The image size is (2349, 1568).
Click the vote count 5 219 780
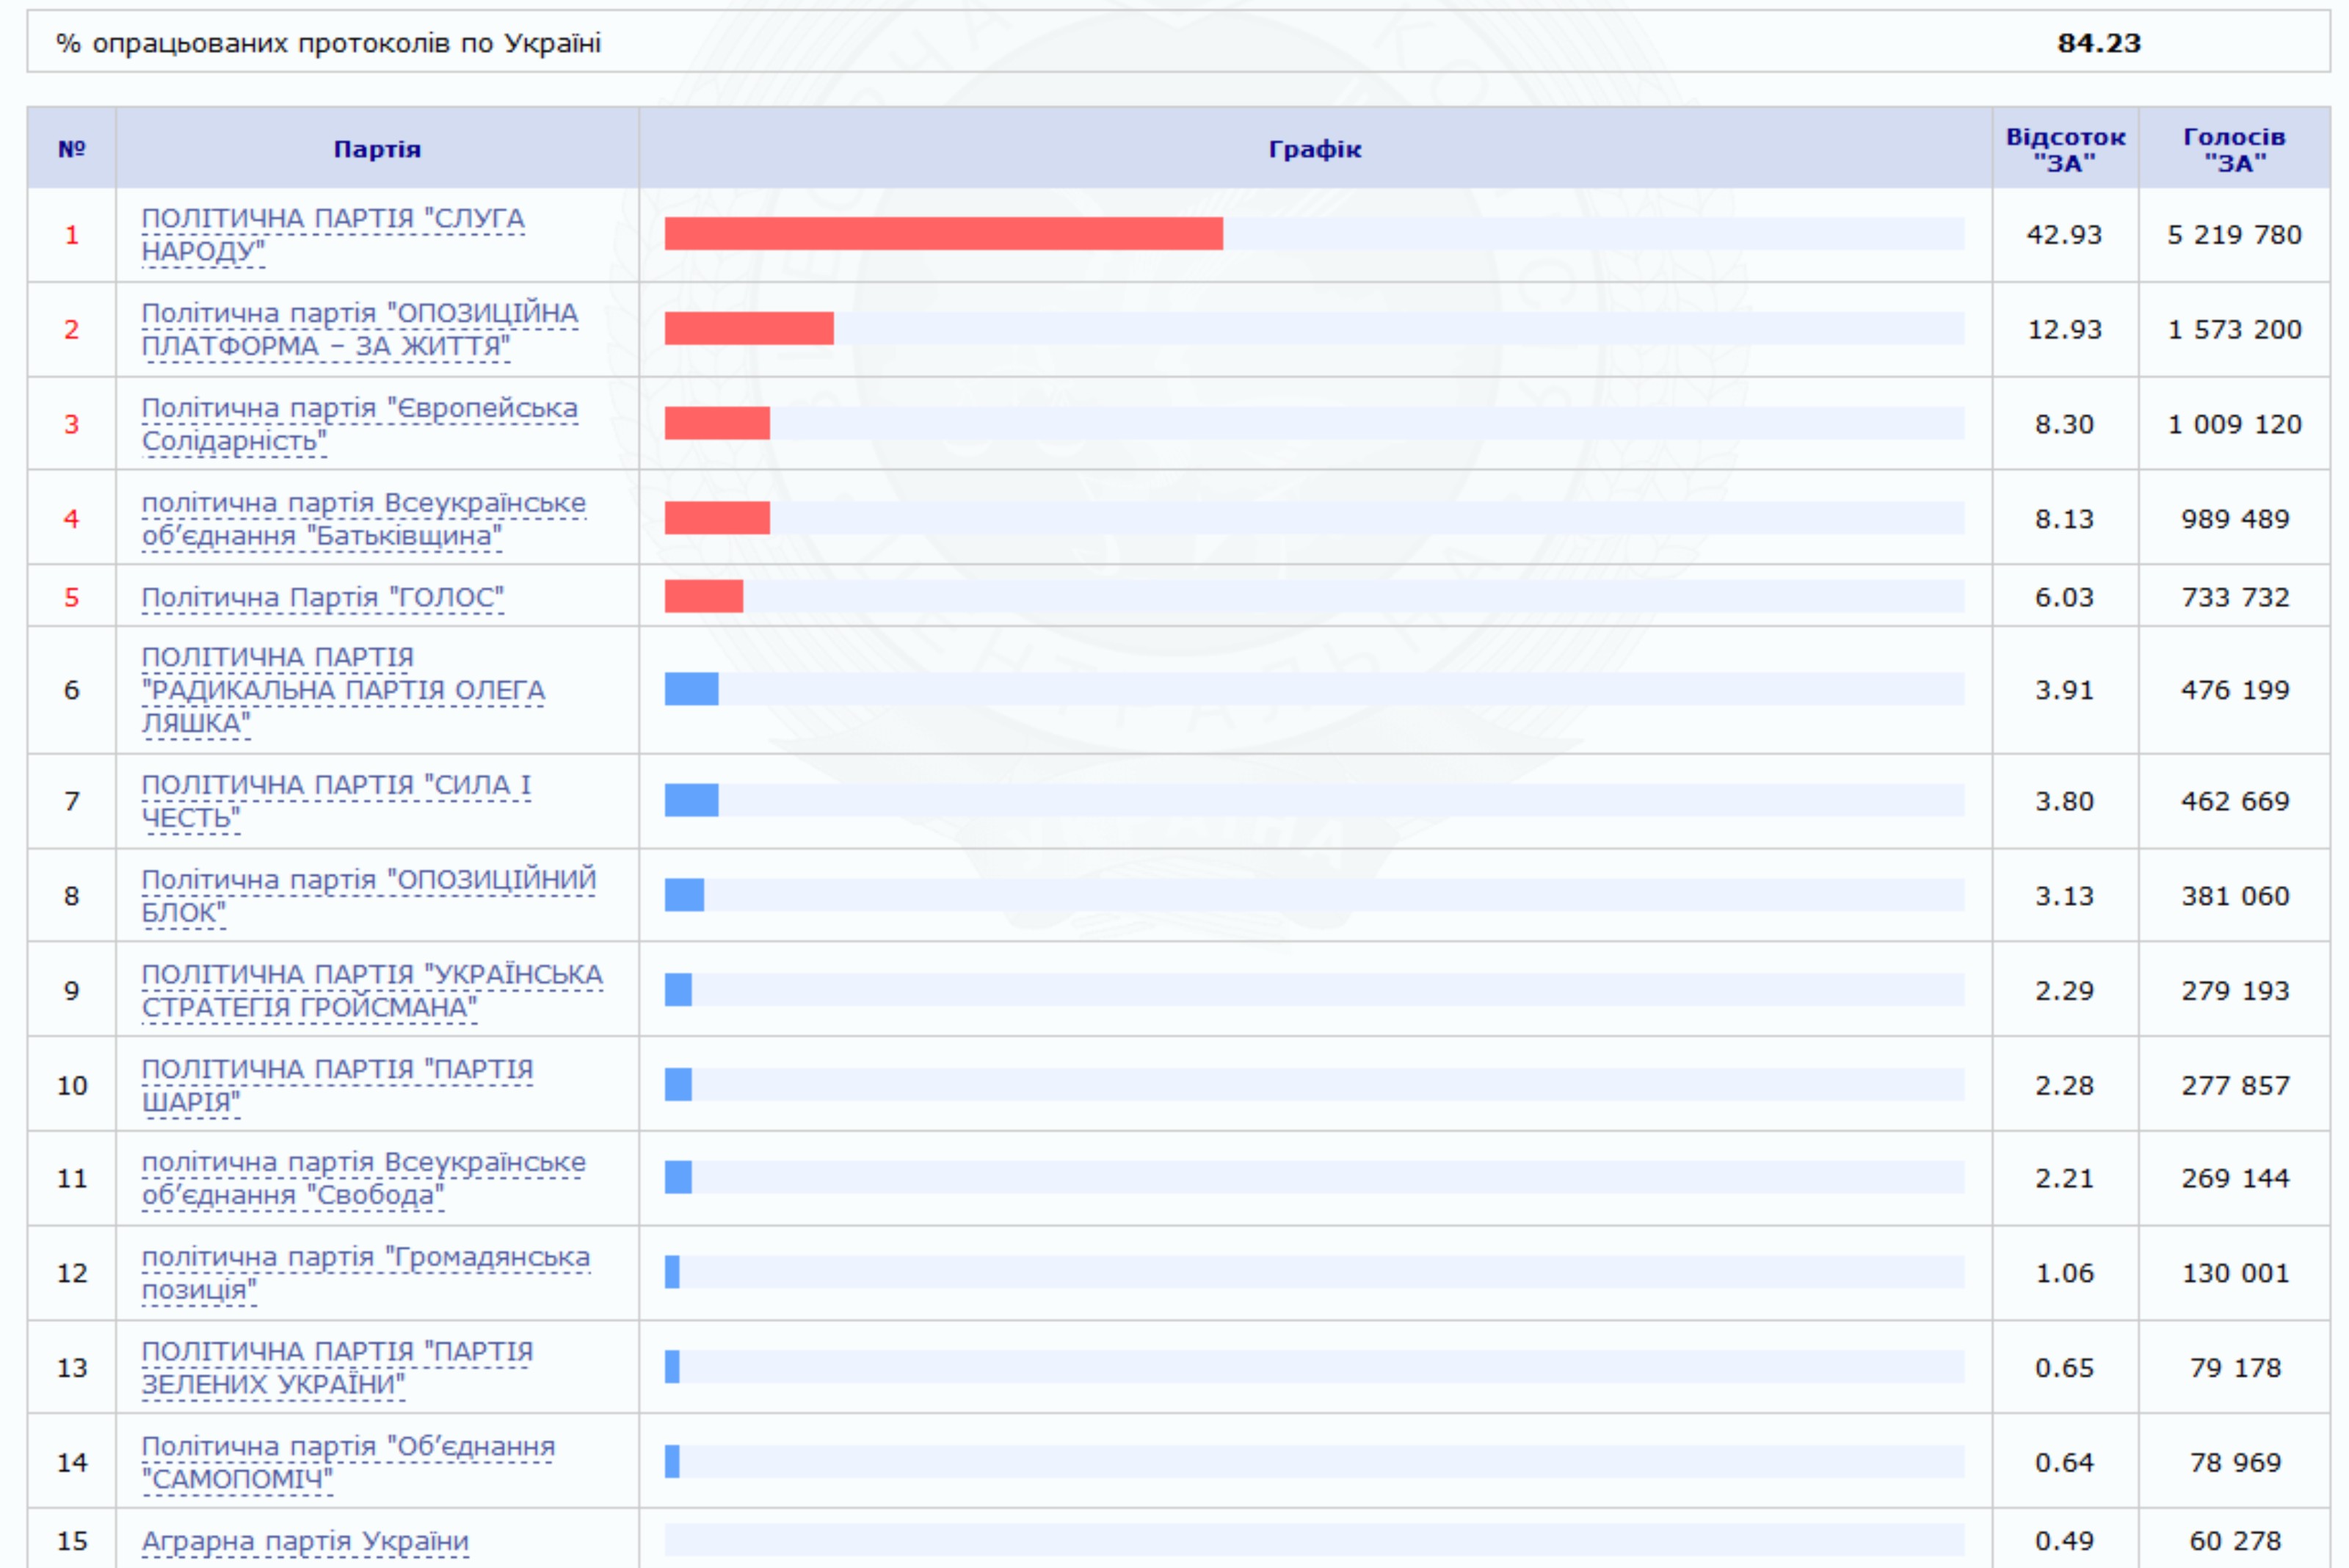point(2235,235)
